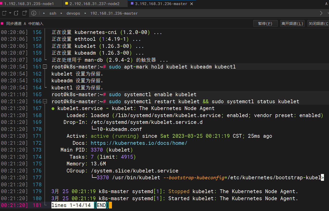Click the Memory value 13.6M
Viewport: 329px width, 211px height.
tap(98, 164)
